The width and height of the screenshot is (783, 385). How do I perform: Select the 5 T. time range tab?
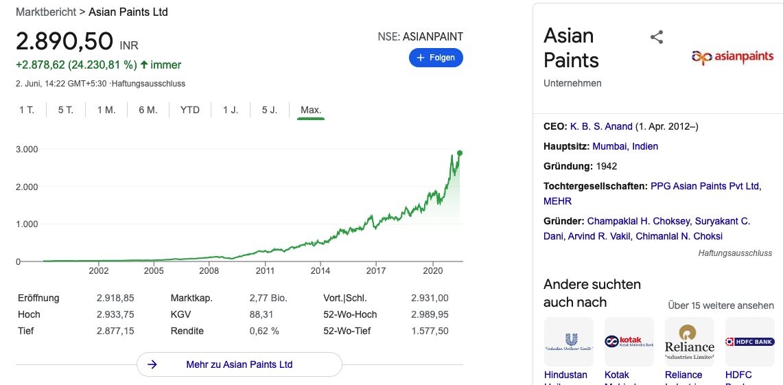pos(65,110)
